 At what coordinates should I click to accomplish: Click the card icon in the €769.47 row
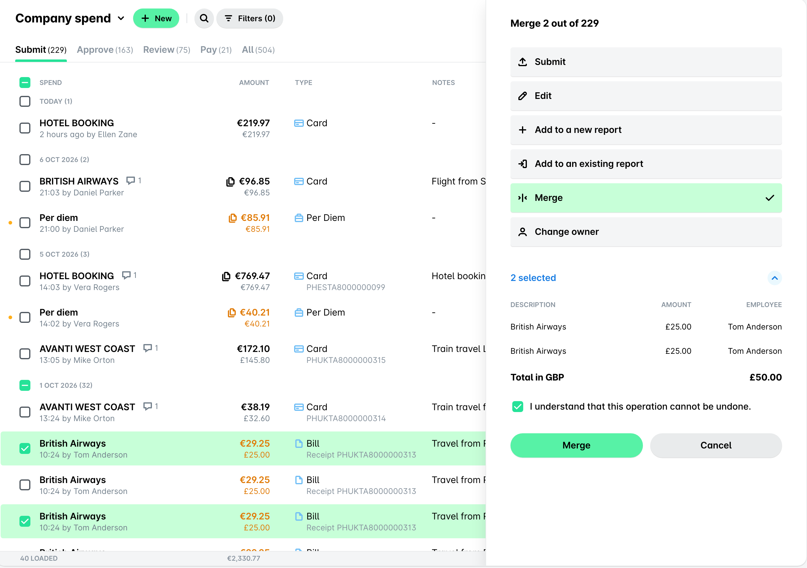click(299, 276)
